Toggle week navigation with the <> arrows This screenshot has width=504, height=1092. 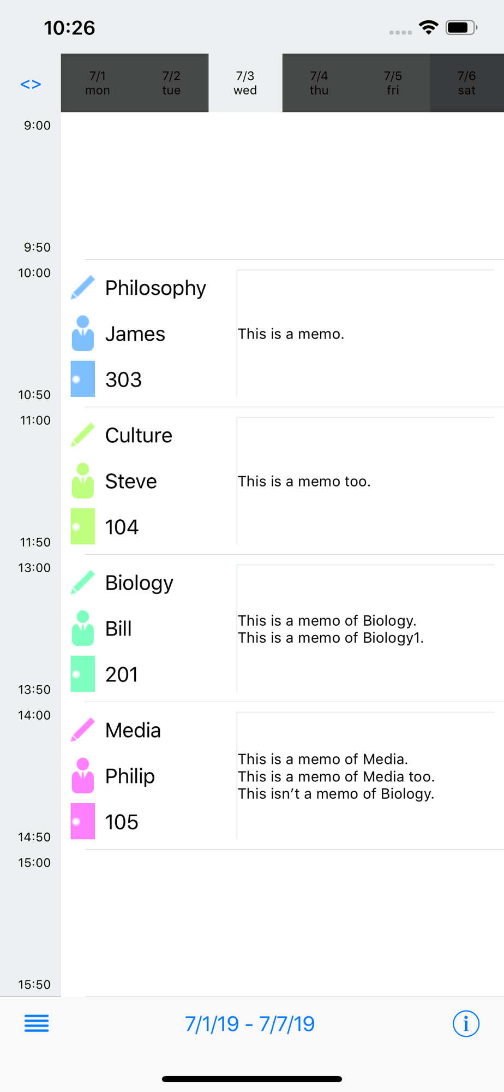31,84
